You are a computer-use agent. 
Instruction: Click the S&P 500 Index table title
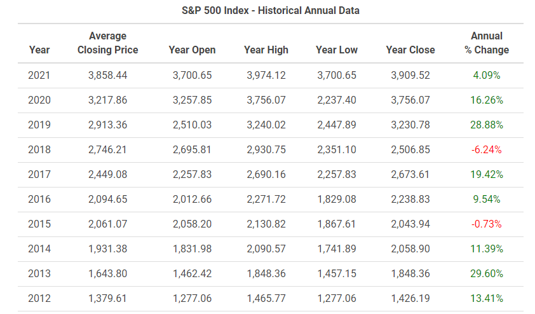(270, 11)
